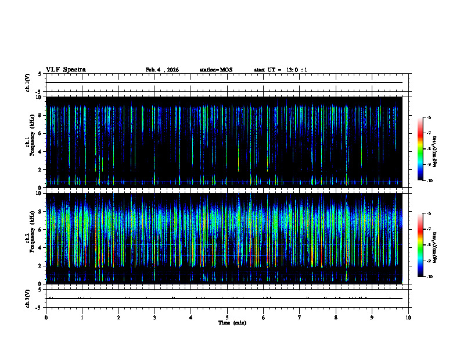Click the "8" kHz tick label on the ch.1 frequency axis
The image size is (460, 356).
(41, 115)
